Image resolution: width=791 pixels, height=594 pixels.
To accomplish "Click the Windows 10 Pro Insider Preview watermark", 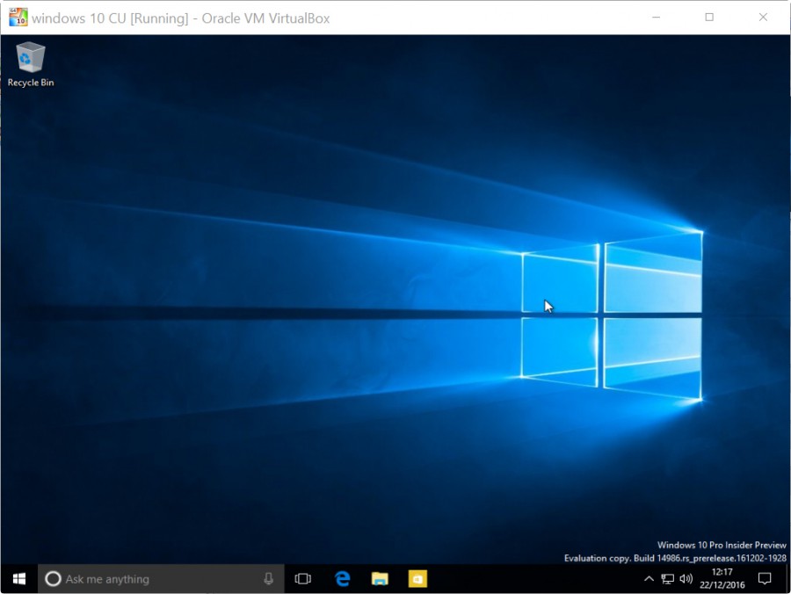I will click(722, 545).
